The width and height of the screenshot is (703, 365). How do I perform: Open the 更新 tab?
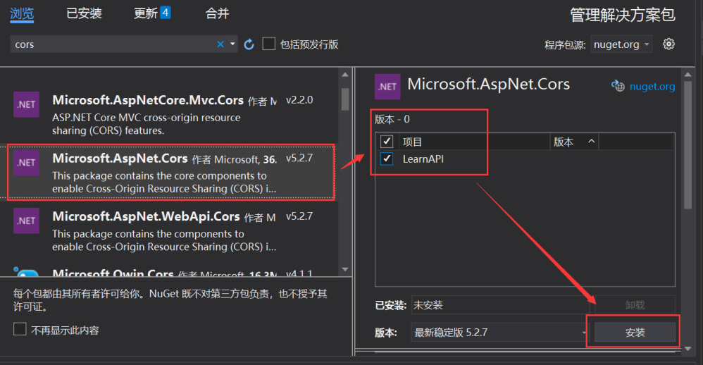click(152, 13)
